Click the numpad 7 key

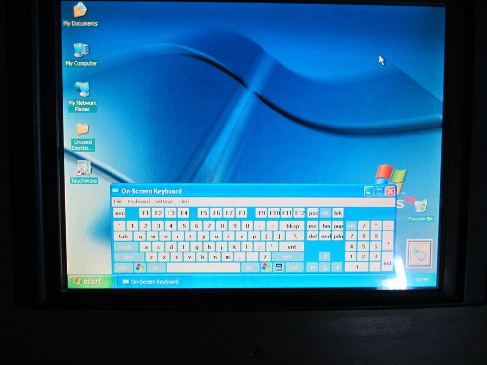pyautogui.click(x=351, y=236)
